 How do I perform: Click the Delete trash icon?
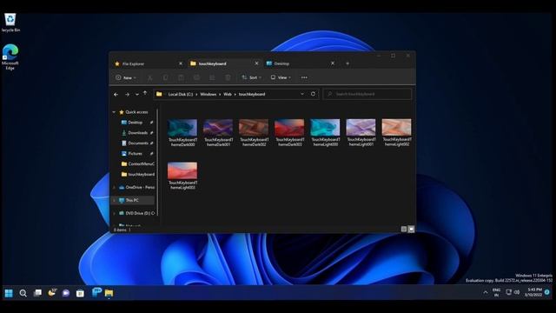pyautogui.click(x=228, y=77)
